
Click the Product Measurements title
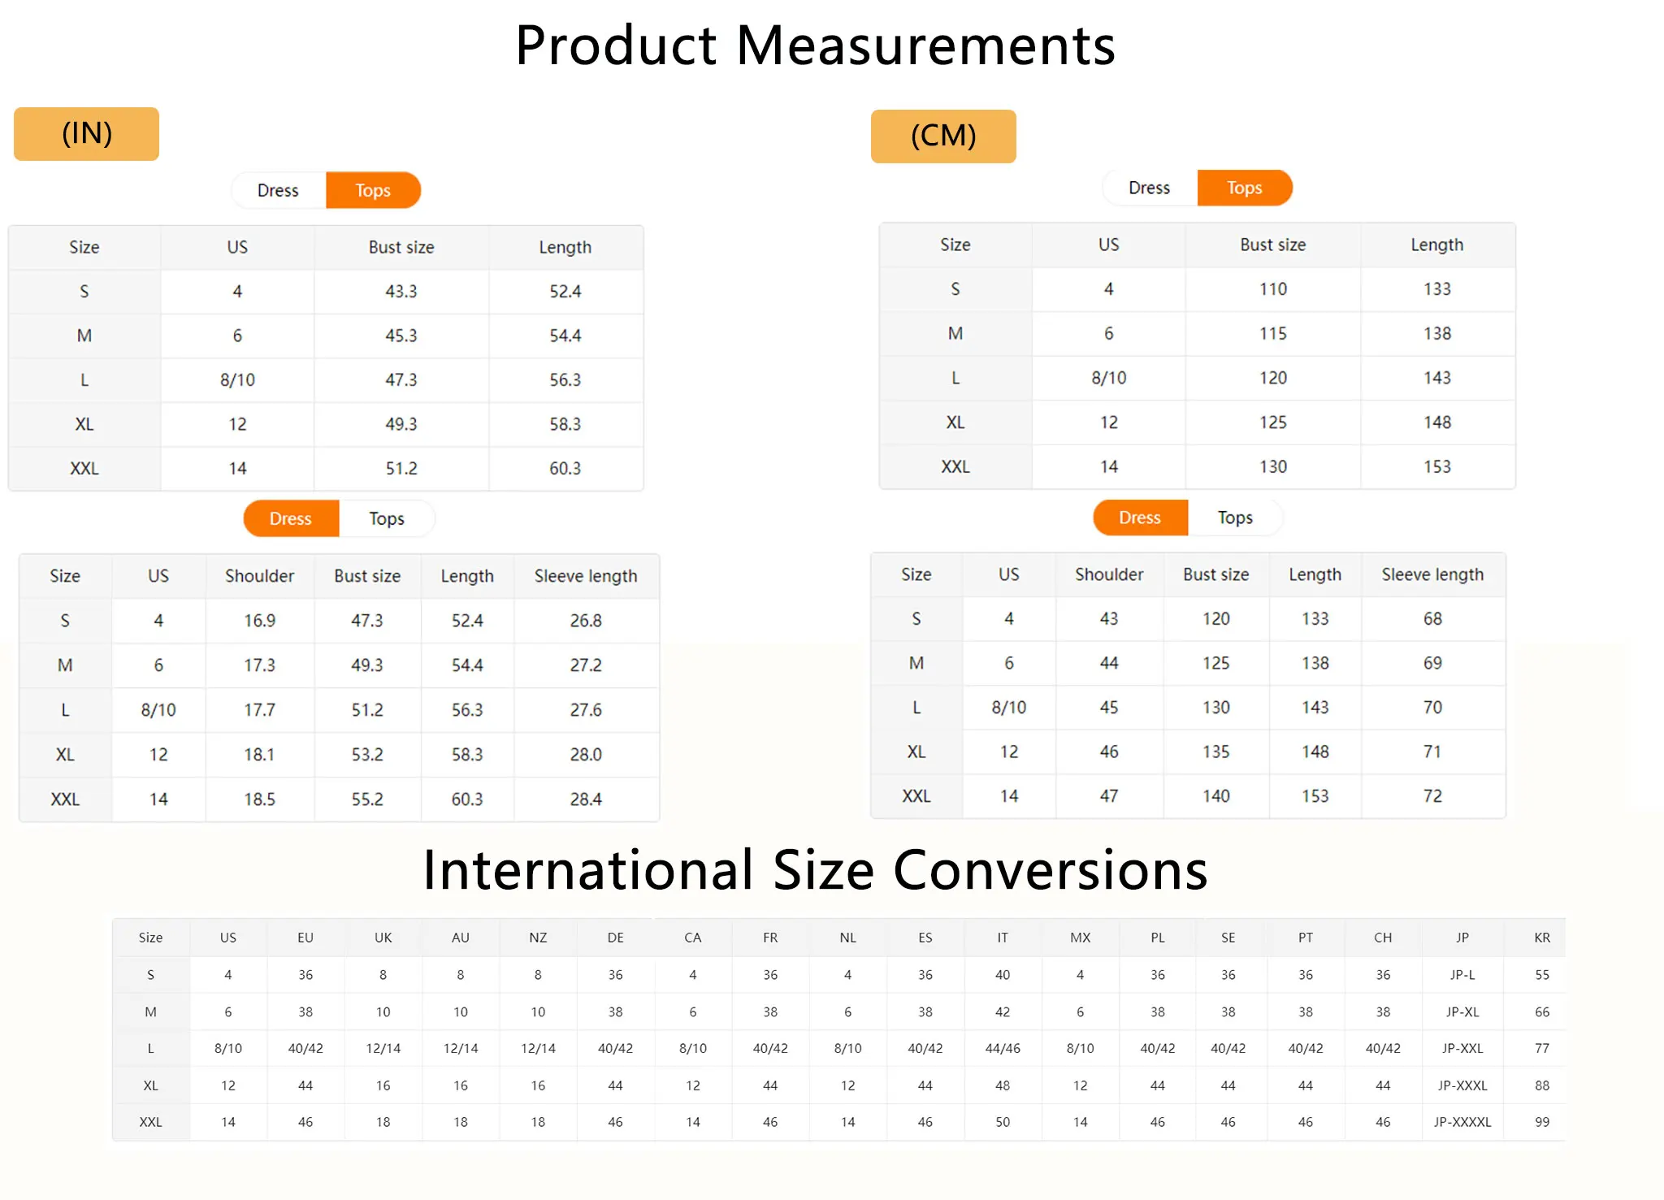point(815,45)
